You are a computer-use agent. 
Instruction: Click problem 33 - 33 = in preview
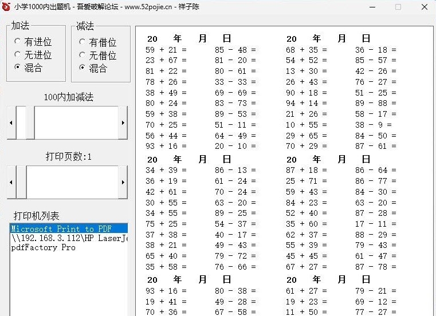coord(235,82)
